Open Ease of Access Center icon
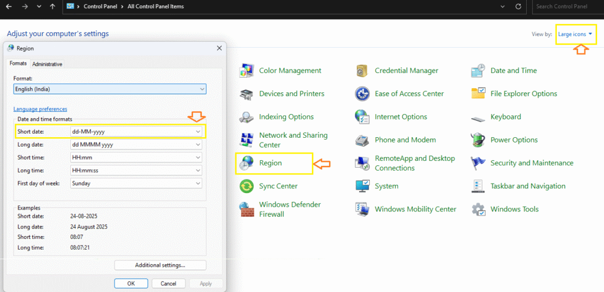The width and height of the screenshot is (604, 292). coord(362,94)
